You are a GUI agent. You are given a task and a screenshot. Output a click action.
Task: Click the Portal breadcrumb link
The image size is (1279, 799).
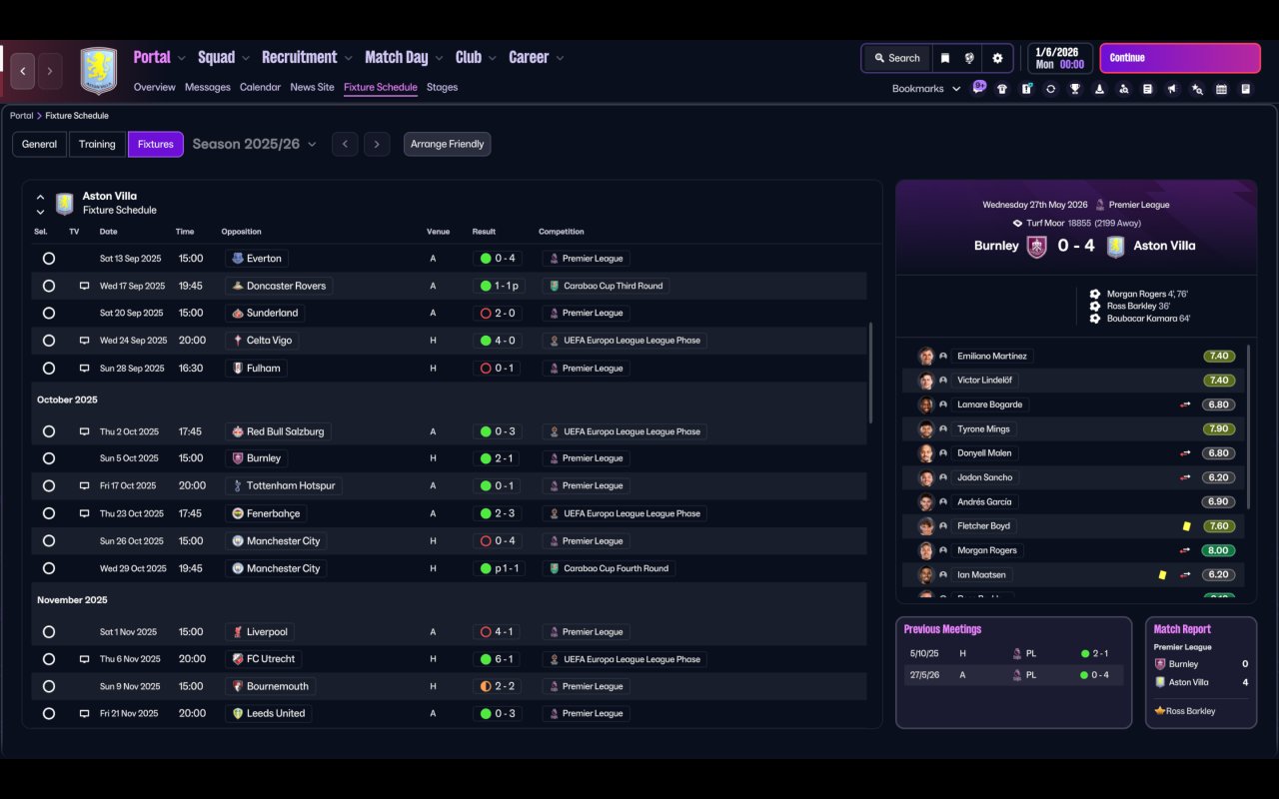[x=21, y=116]
